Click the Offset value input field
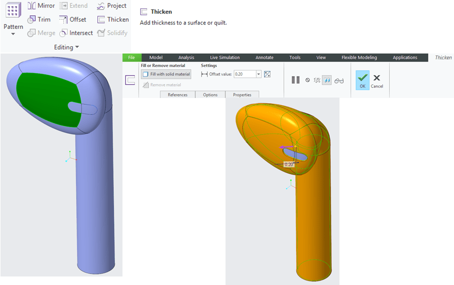The width and height of the screenshot is (454, 285). point(244,74)
